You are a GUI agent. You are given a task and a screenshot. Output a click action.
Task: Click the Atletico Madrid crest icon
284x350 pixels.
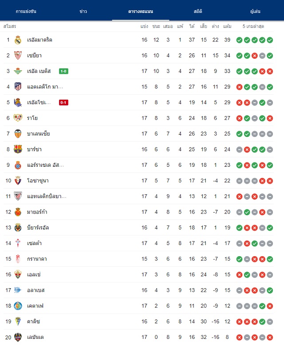tap(18, 87)
